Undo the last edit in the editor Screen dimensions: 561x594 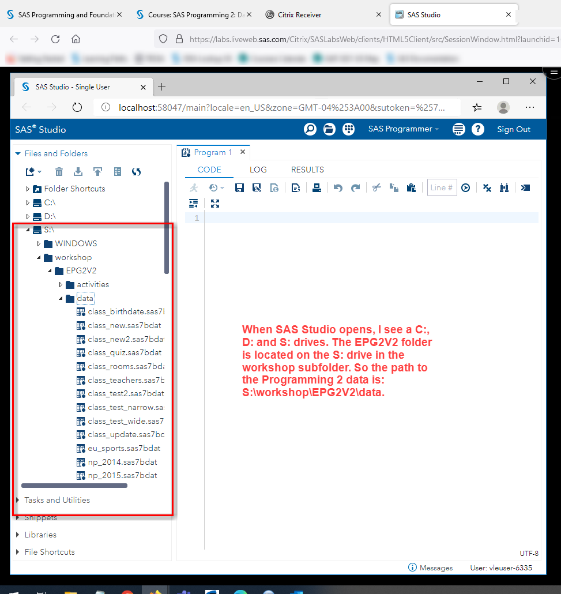(338, 187)
